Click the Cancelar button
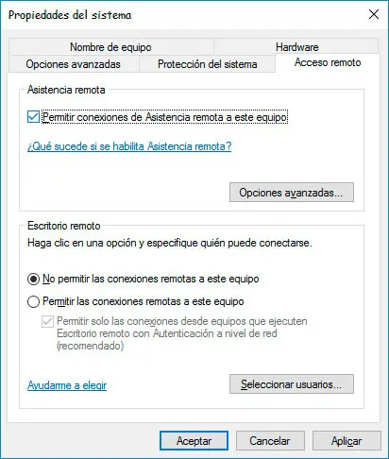 tap(270, 441)
